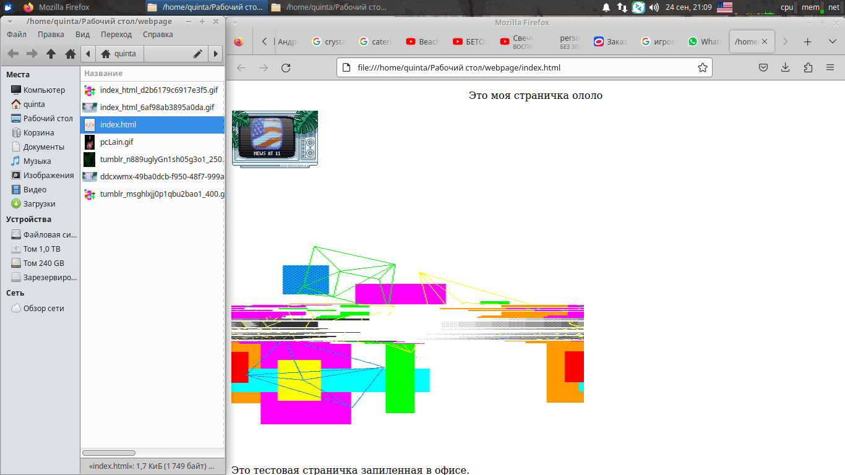Open Firefox extensions puzzle icon
The image size is (845, 475).
pos(808,68)
